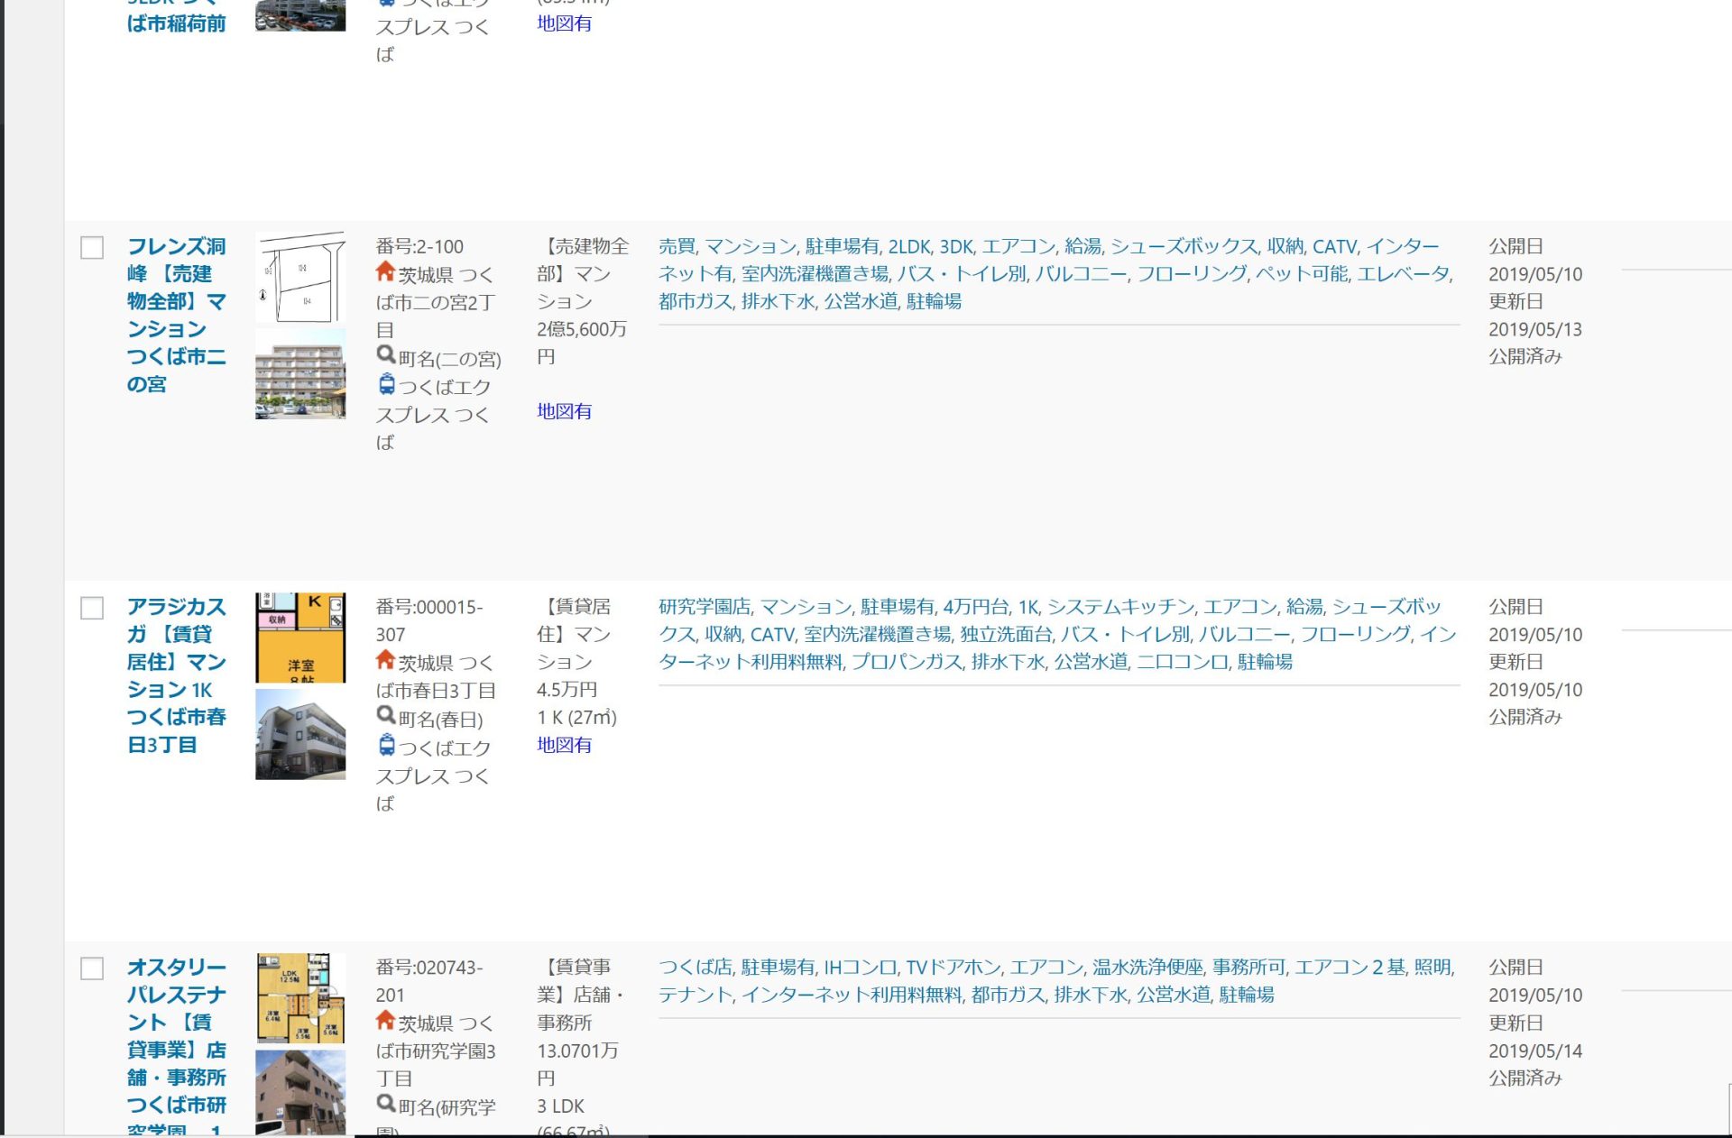
Task: Filter by TVドアホン tag
Action: [954, 968]
